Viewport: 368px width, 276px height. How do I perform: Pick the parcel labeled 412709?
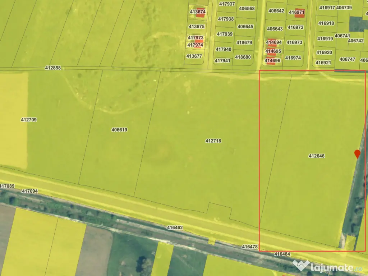29,120
